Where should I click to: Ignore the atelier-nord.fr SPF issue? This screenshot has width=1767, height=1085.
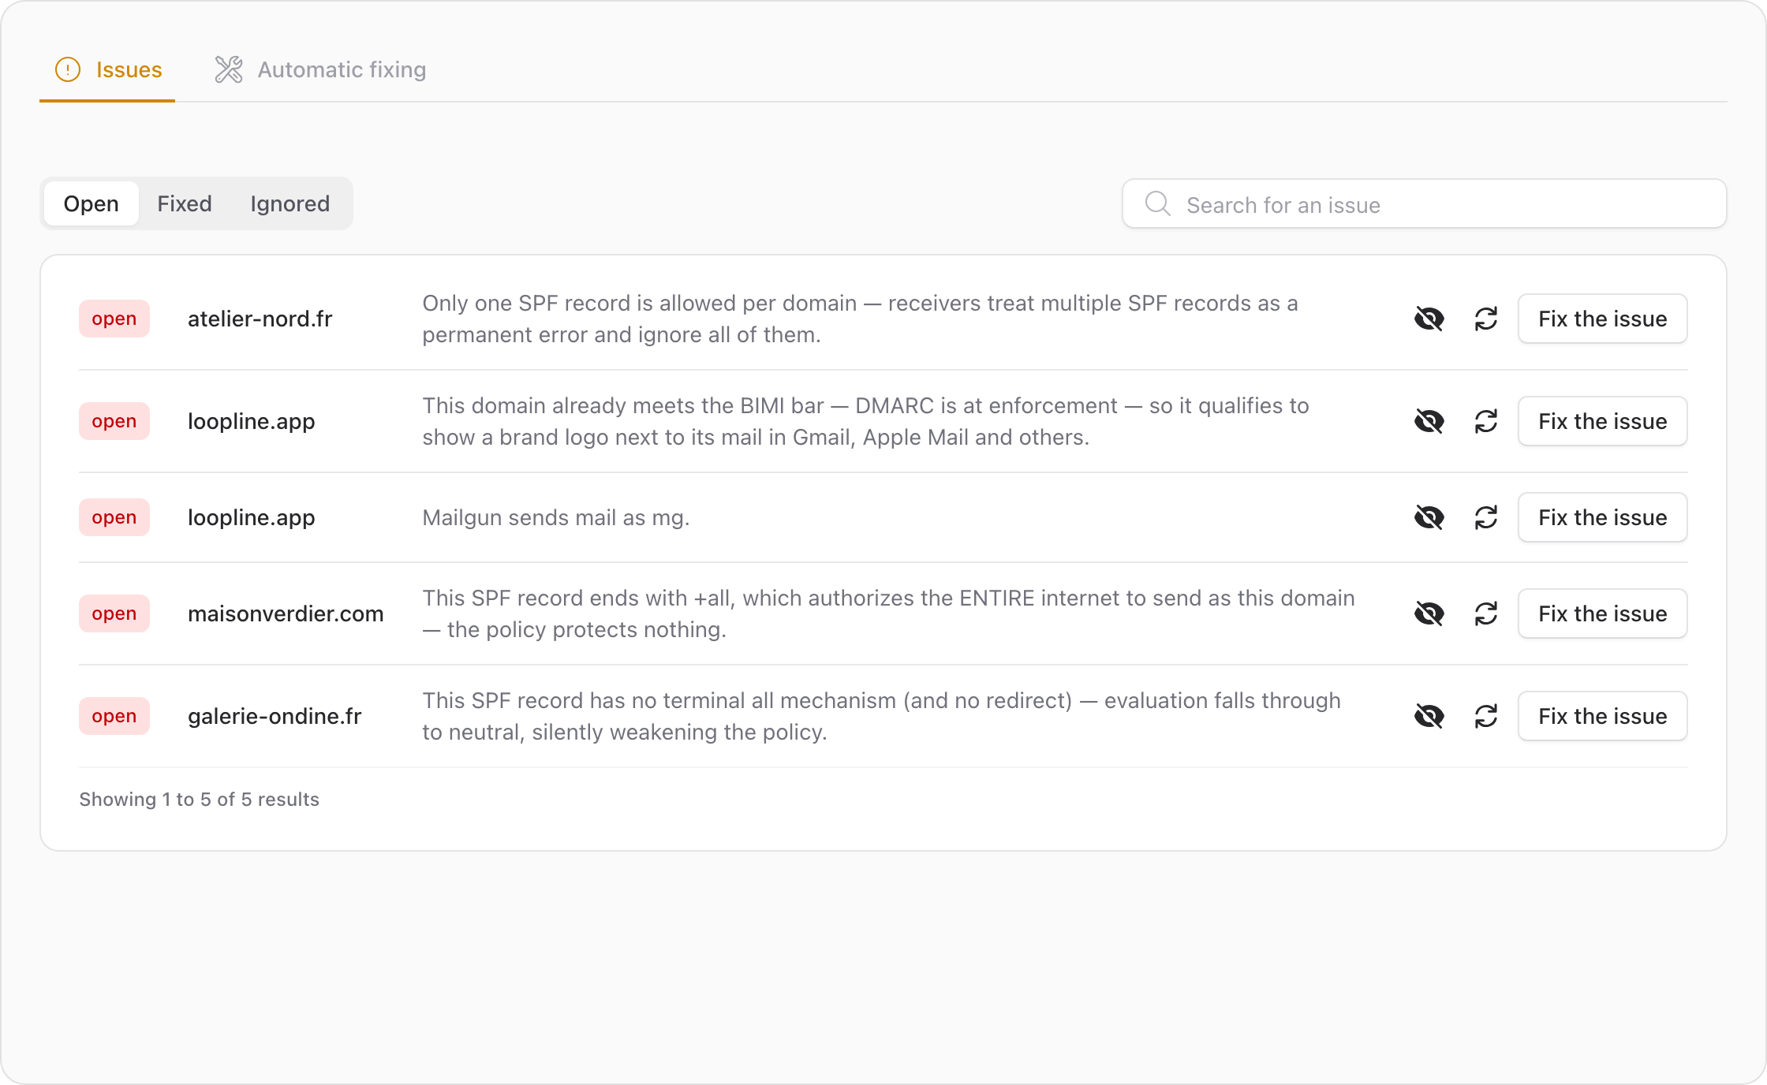(1429, 319)
